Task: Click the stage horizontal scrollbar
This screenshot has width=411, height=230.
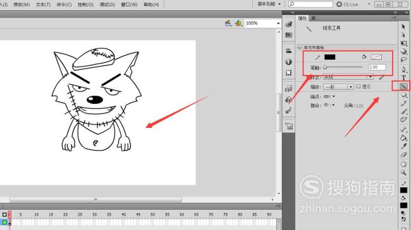Action: 95,200
